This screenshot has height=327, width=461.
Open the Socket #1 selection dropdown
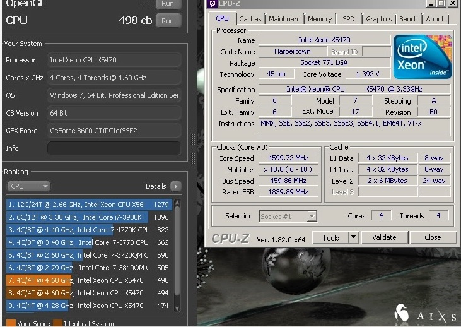click(288, 217)
